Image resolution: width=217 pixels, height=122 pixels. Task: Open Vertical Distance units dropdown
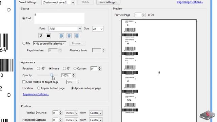coord(72,113)
